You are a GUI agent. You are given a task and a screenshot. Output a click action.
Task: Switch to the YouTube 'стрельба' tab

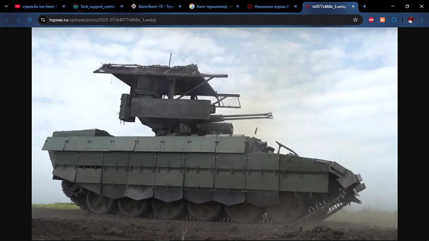tap(36, 6)
